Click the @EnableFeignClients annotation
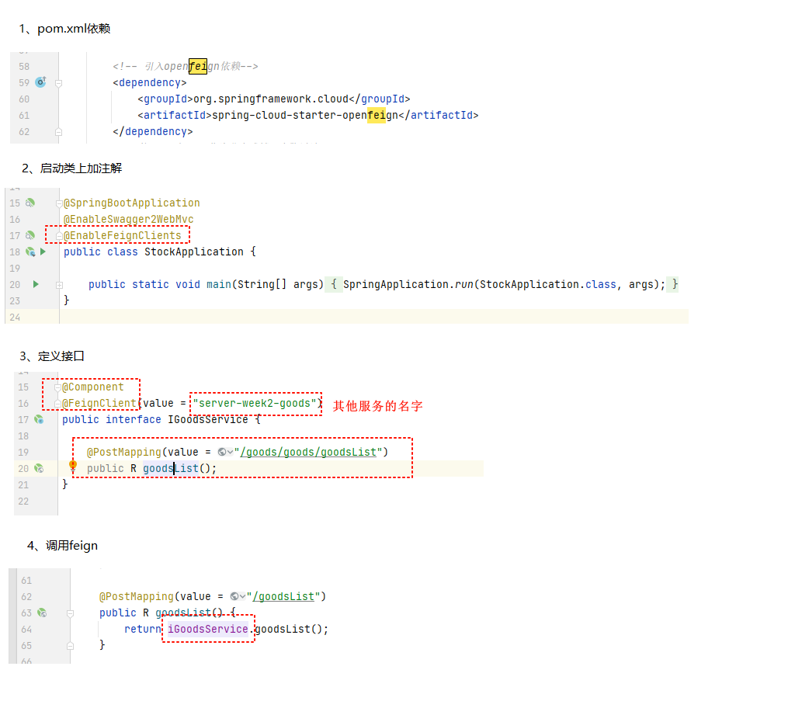 point(122,235)
